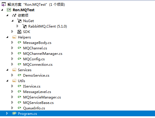Collapse the Helpers folder

click(x=7, y=37)
